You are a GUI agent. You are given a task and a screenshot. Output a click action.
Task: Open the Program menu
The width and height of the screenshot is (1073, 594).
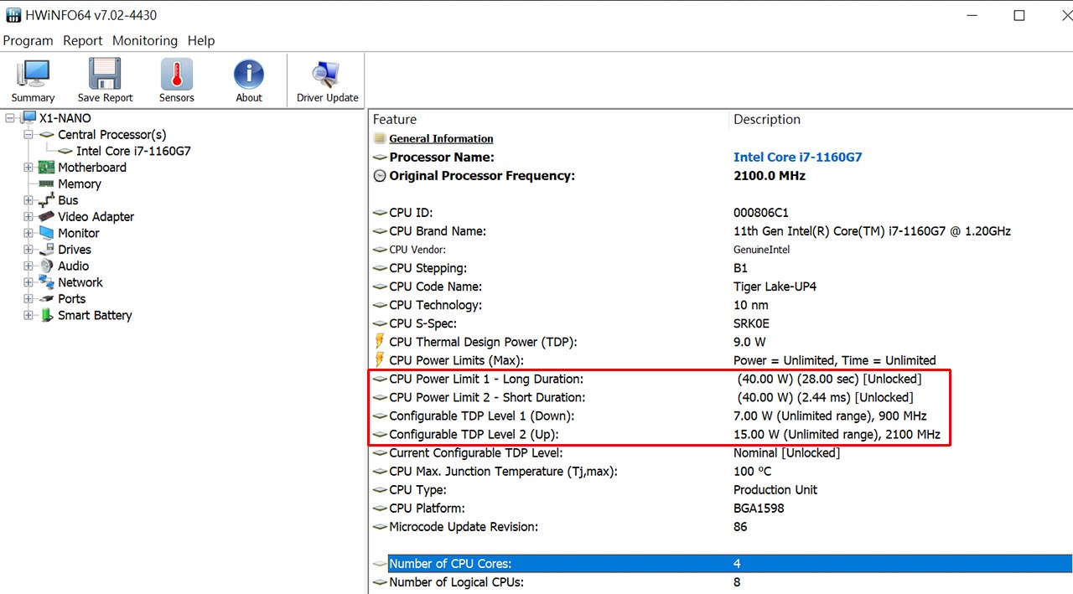28,40
